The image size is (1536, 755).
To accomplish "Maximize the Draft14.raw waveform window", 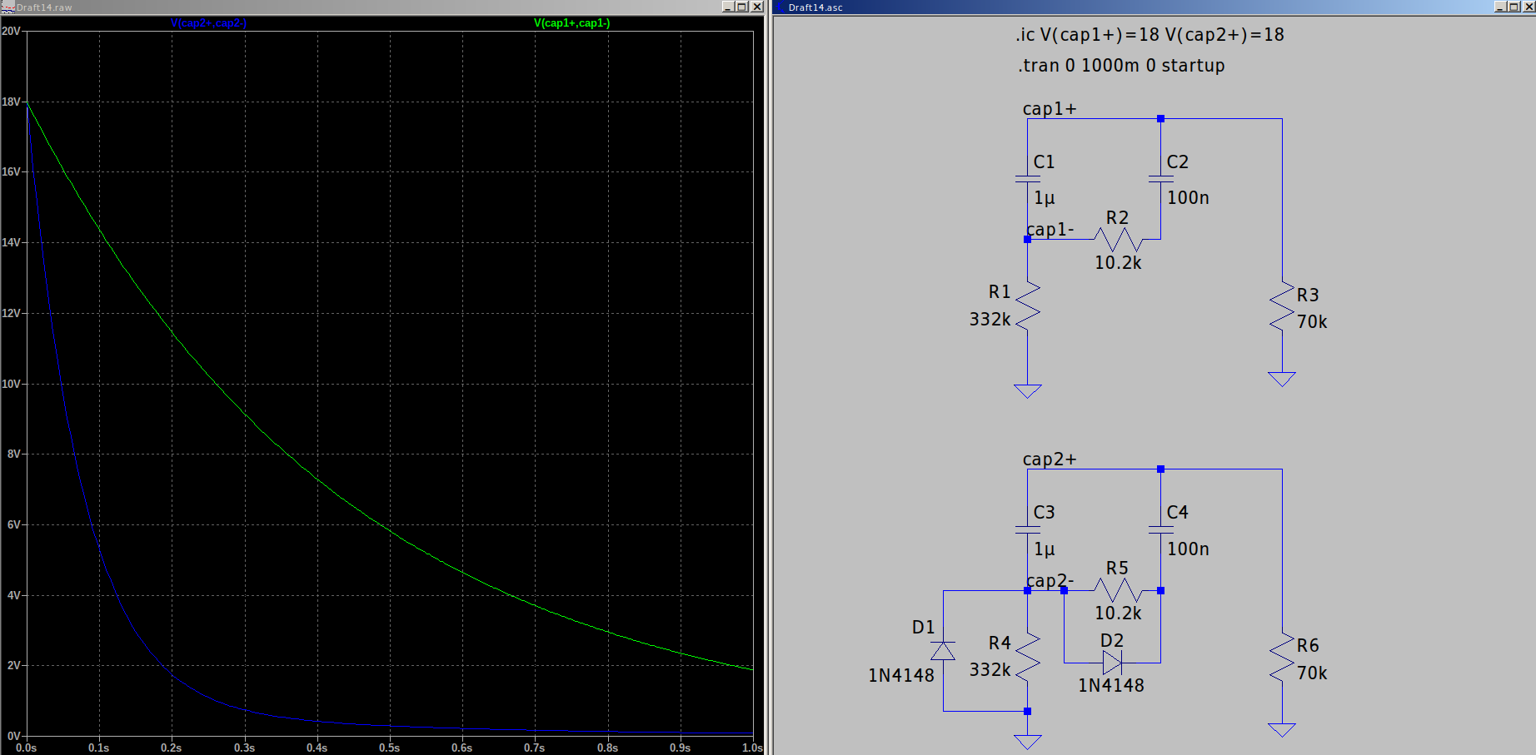I will click(741, 7).
